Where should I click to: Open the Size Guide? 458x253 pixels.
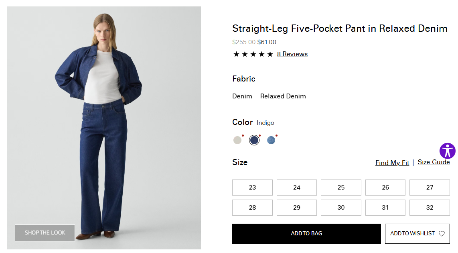click(x=434, y=162)
